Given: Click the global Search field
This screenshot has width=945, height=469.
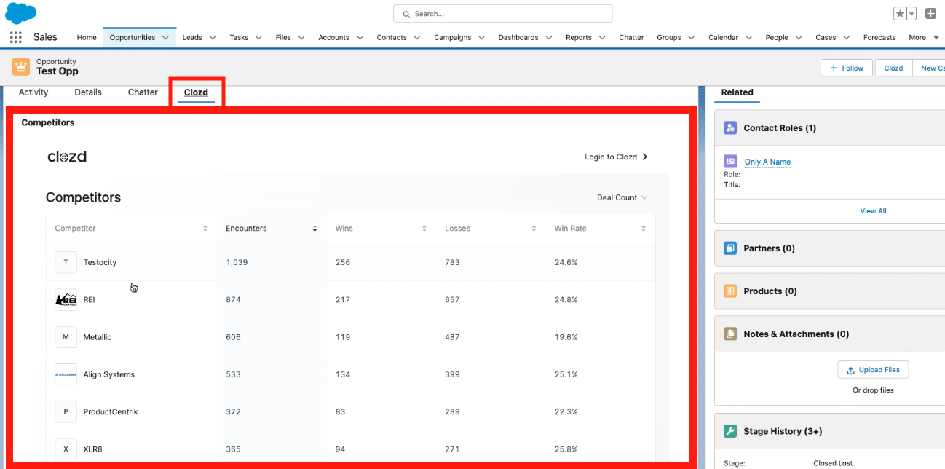Looking at the screenshot, I should 502,14.
